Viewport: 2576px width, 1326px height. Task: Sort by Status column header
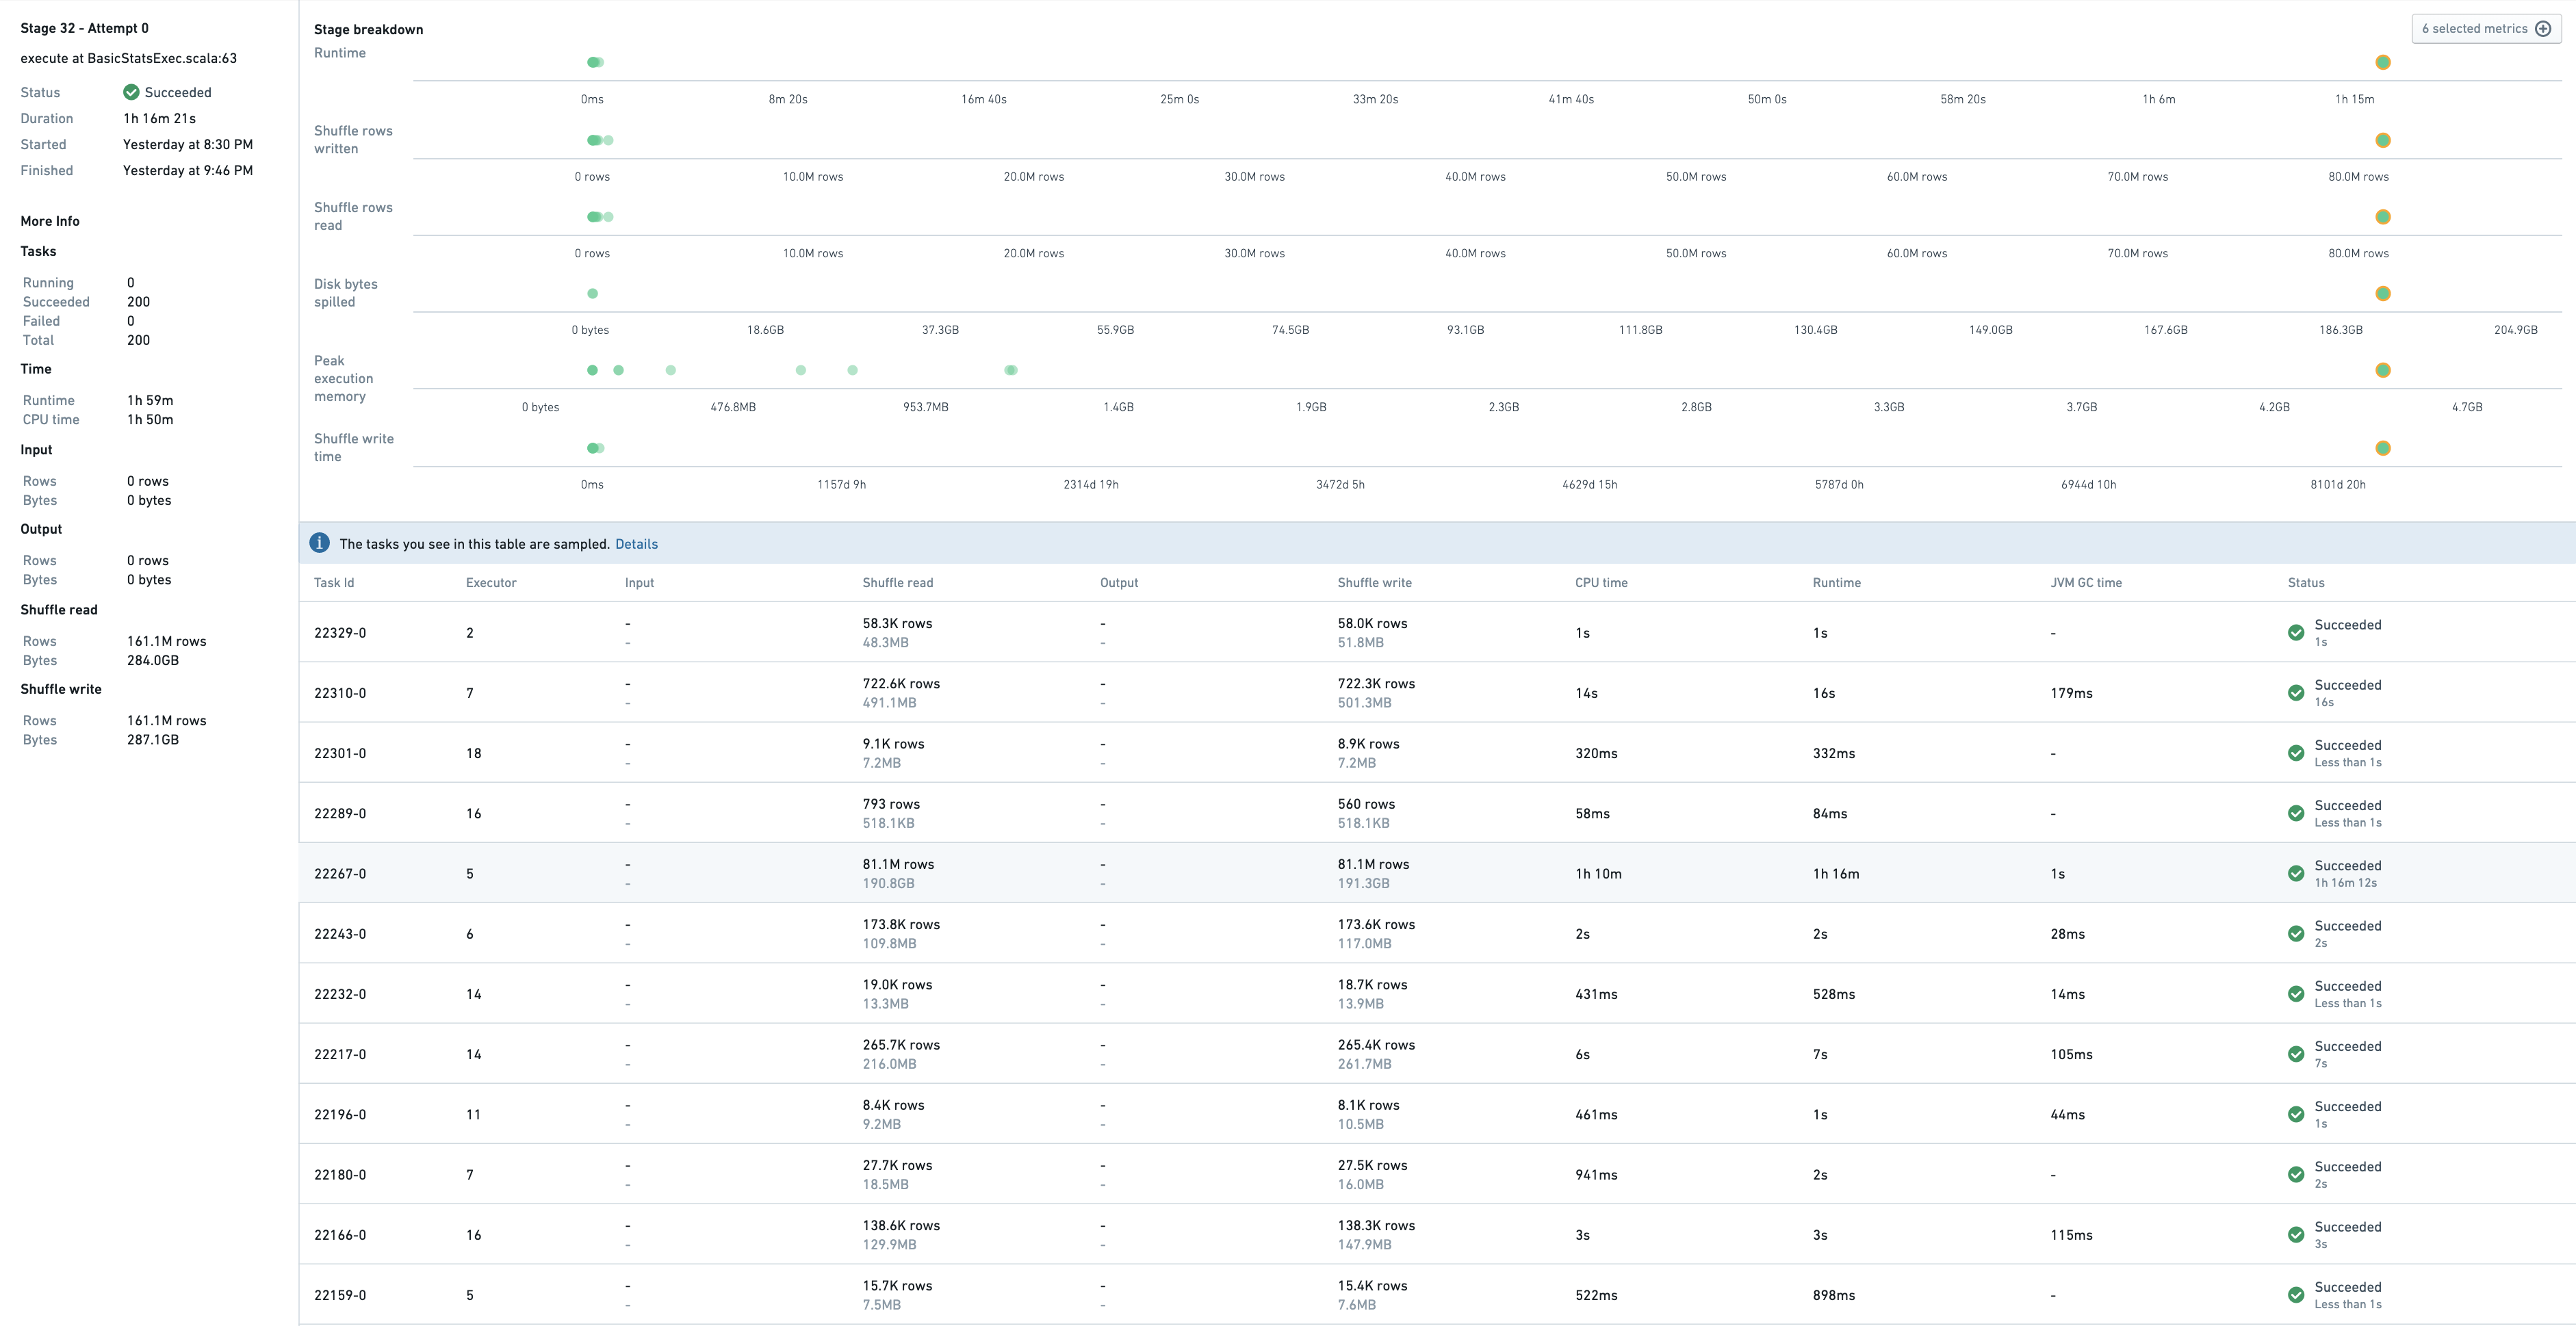[2306, 583]
